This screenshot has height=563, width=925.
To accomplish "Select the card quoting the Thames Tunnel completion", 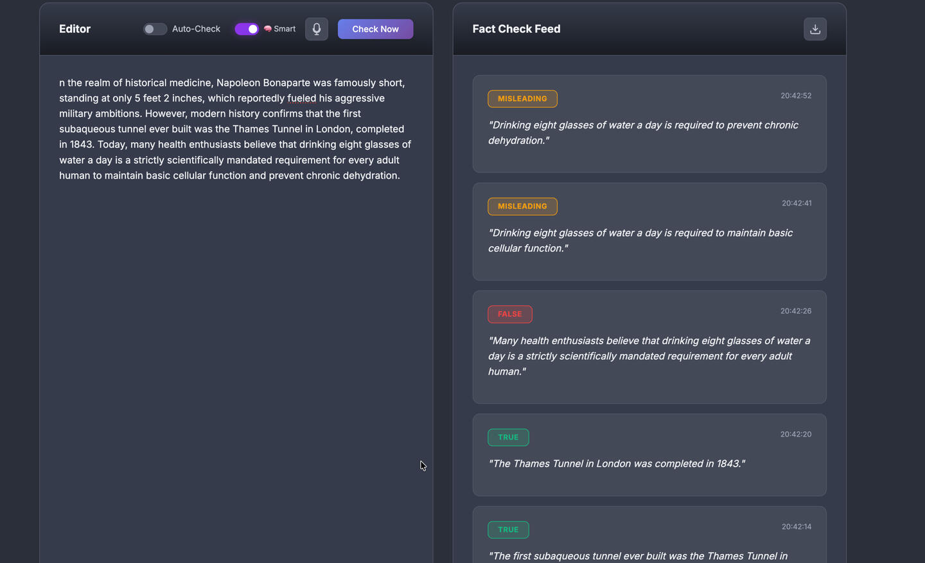I will click(x=649, y=455).
